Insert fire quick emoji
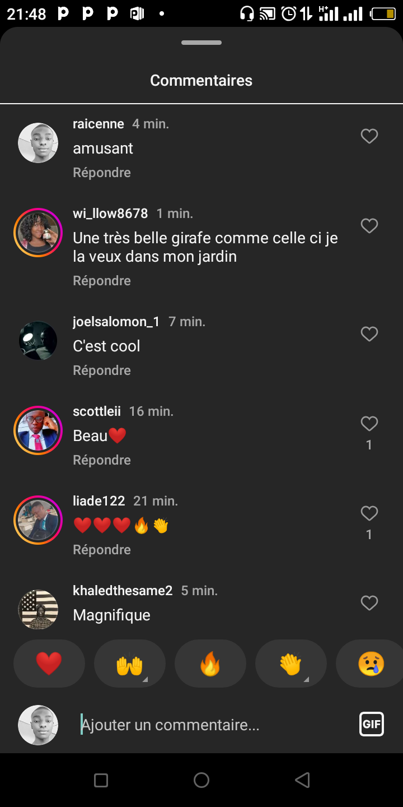 [210, 664]
